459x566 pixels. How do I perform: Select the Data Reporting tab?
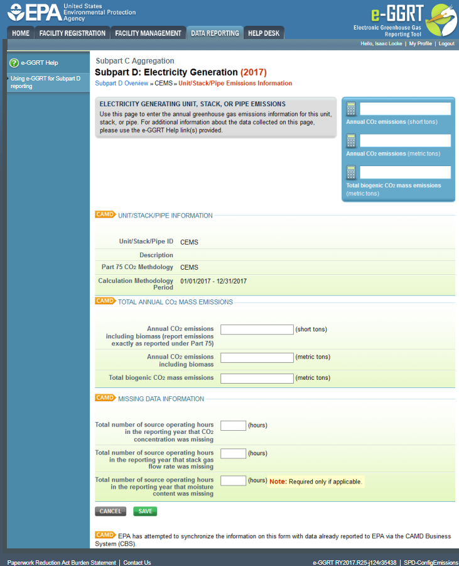point(215,33)
